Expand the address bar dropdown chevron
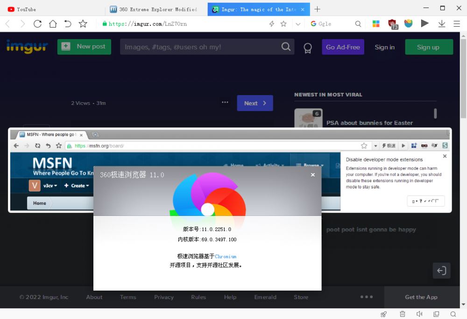Screen dimensions: 467x319 [x=298, y=24]
